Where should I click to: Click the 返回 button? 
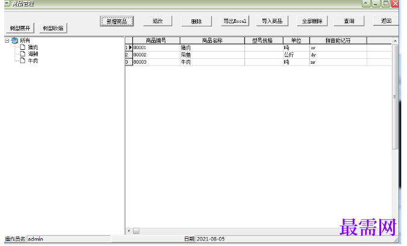click(x=386, y=20)
